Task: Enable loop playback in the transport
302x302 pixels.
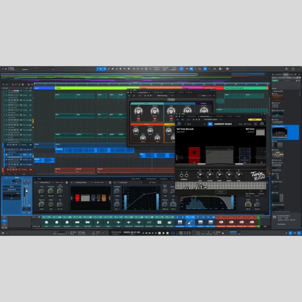Action: 172,233
